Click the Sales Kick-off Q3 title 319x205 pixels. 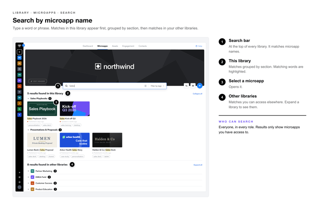tap(68, 118)
